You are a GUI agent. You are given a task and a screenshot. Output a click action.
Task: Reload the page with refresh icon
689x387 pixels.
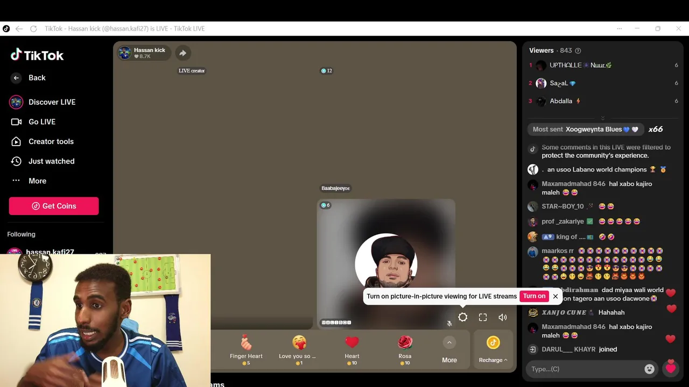pos(33,28)
